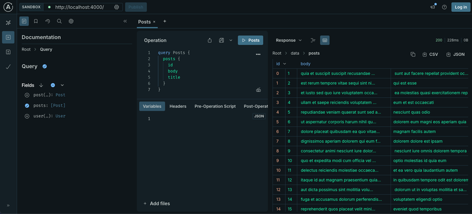Image resolution: width=472 pixels, height=214 pixels.
Task: Switch response to JSON tree view icon
Action: (313, 40)
